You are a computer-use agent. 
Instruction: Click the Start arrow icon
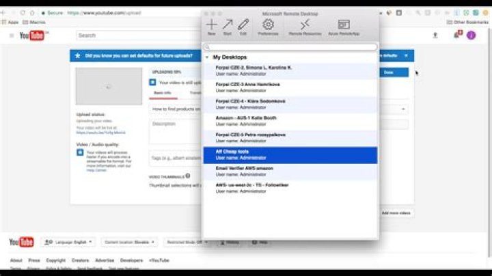pyautogui.click(x=228, y=25)
